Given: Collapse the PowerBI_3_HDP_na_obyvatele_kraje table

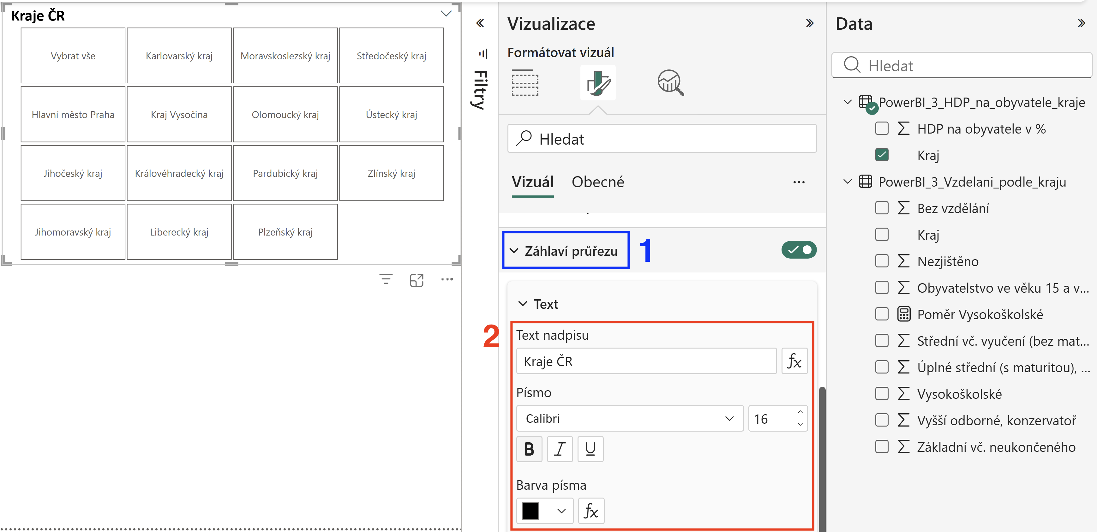Looking at the screenshot, I should 848,102.
